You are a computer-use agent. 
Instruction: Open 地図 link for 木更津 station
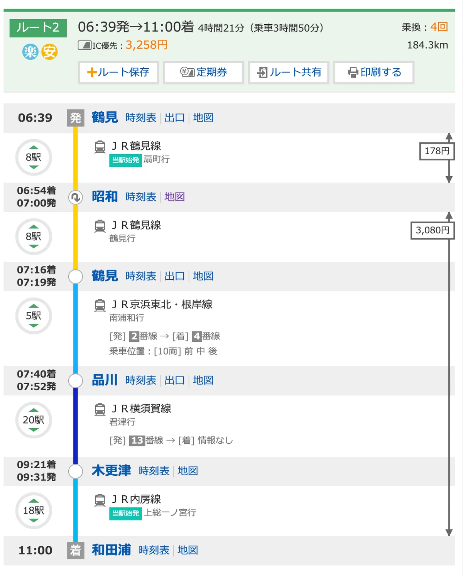pos(188,471)
